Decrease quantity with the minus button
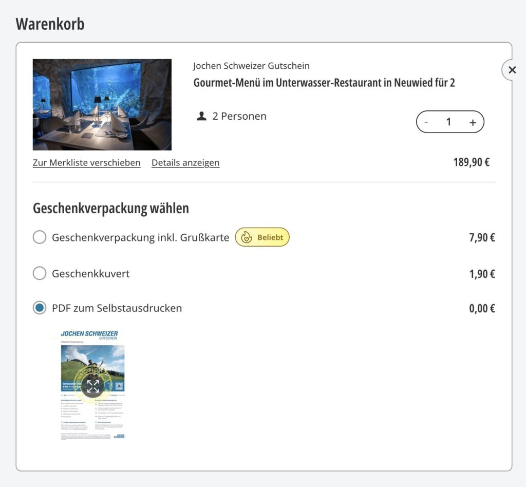 426,122
